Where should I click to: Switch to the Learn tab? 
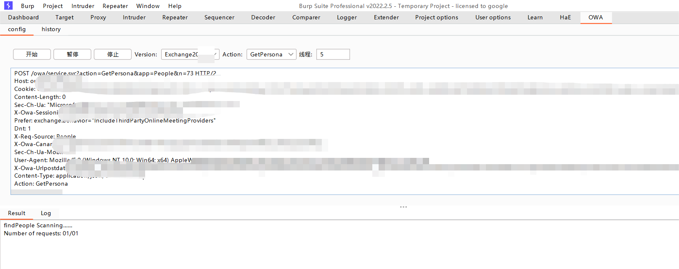[535, 17]
